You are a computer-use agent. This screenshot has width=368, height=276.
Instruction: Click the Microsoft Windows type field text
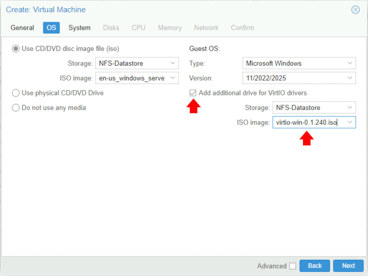click(x=273, y=63)
